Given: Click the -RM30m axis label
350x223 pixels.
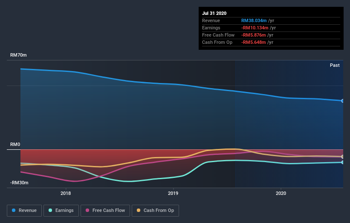Looking at the screenshot, I should click(19, 183).
